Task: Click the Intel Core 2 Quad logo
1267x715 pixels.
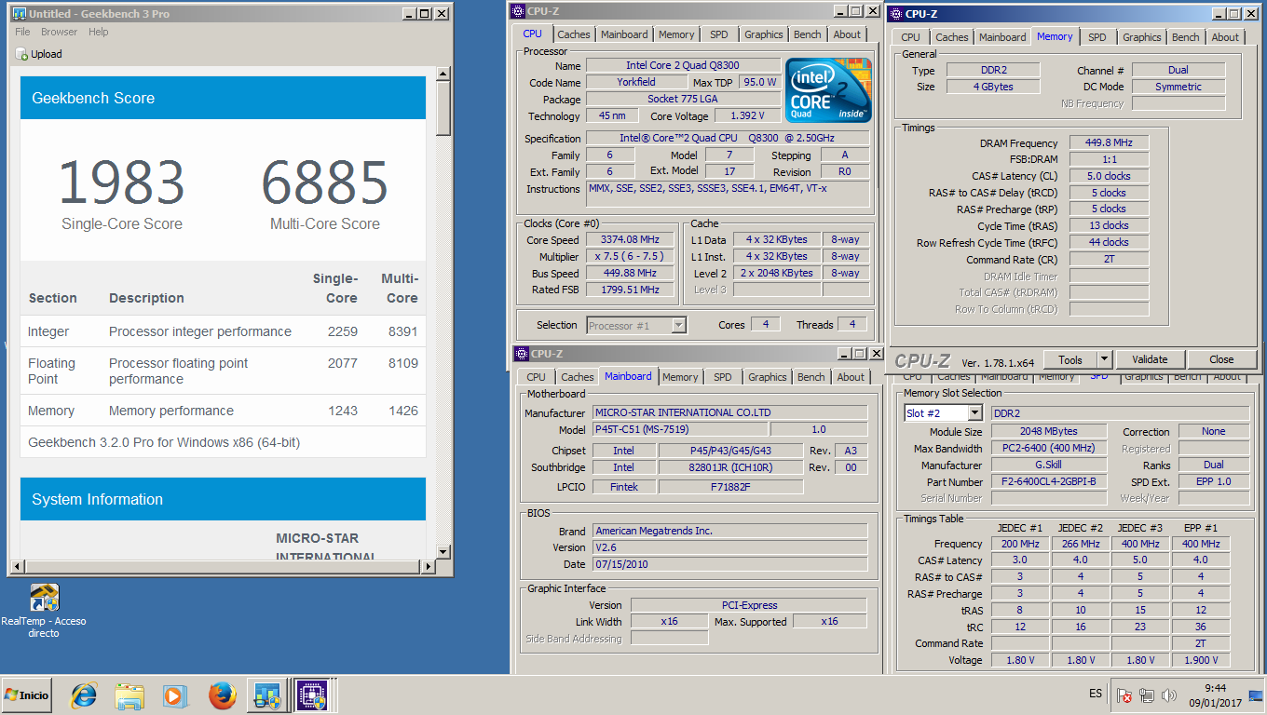Action: point(828,90)
